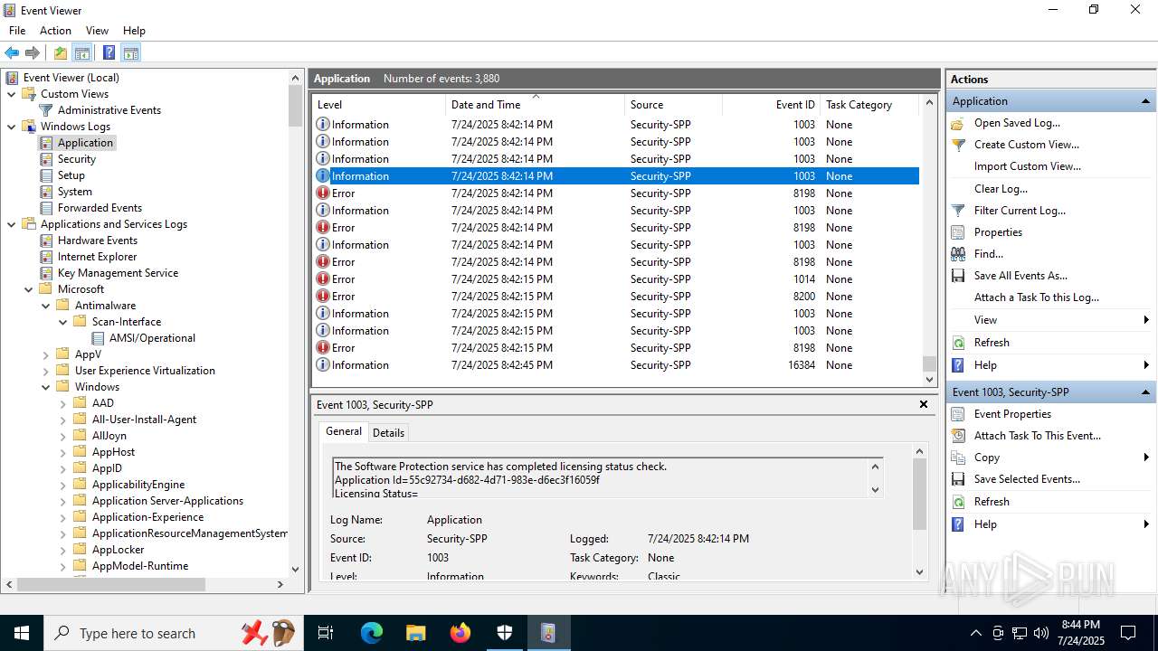
Task: Click the Windows Start button
Action: click(21, 633)
